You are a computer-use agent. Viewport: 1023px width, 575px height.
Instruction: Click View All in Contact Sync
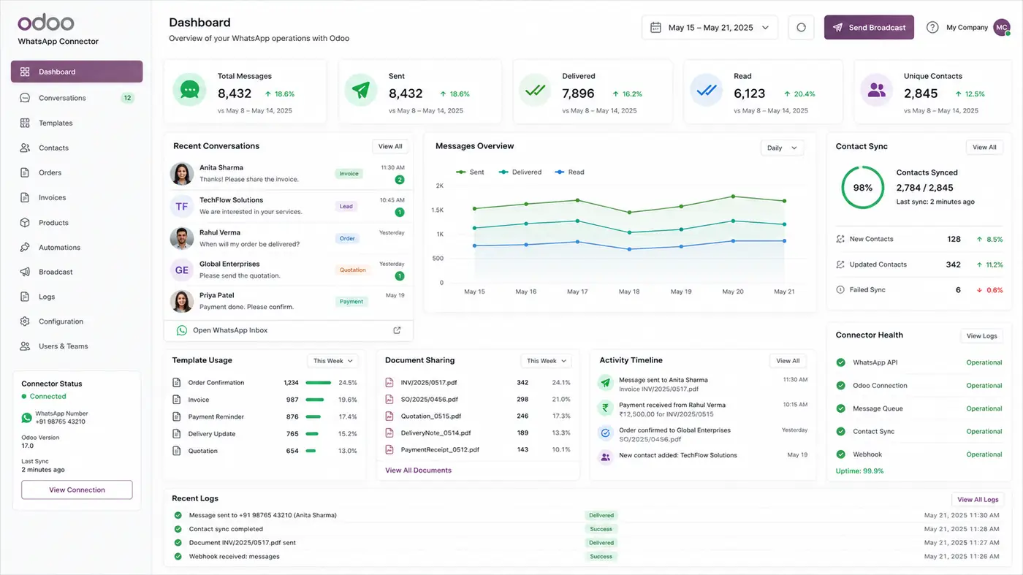[x=984, y=147]
